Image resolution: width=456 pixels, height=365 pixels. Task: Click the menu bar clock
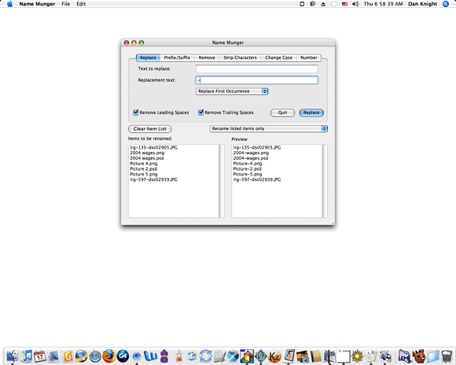383,4
